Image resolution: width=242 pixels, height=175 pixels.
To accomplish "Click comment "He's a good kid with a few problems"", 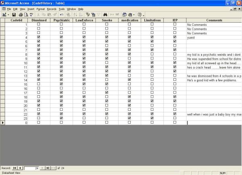I will [x=214, y=80].
